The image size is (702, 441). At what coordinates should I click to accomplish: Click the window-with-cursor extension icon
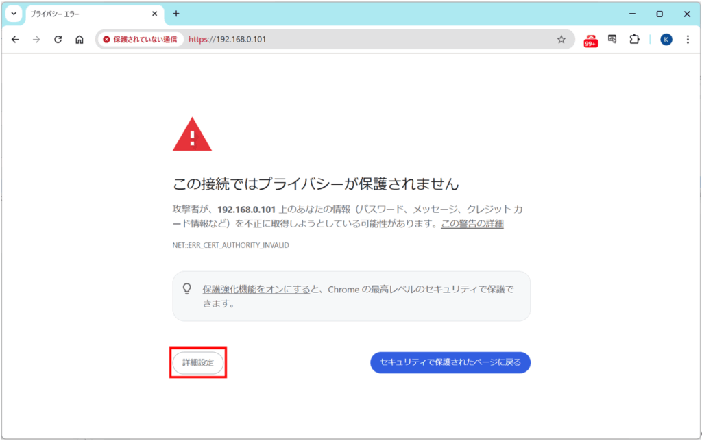click(612, 40)
